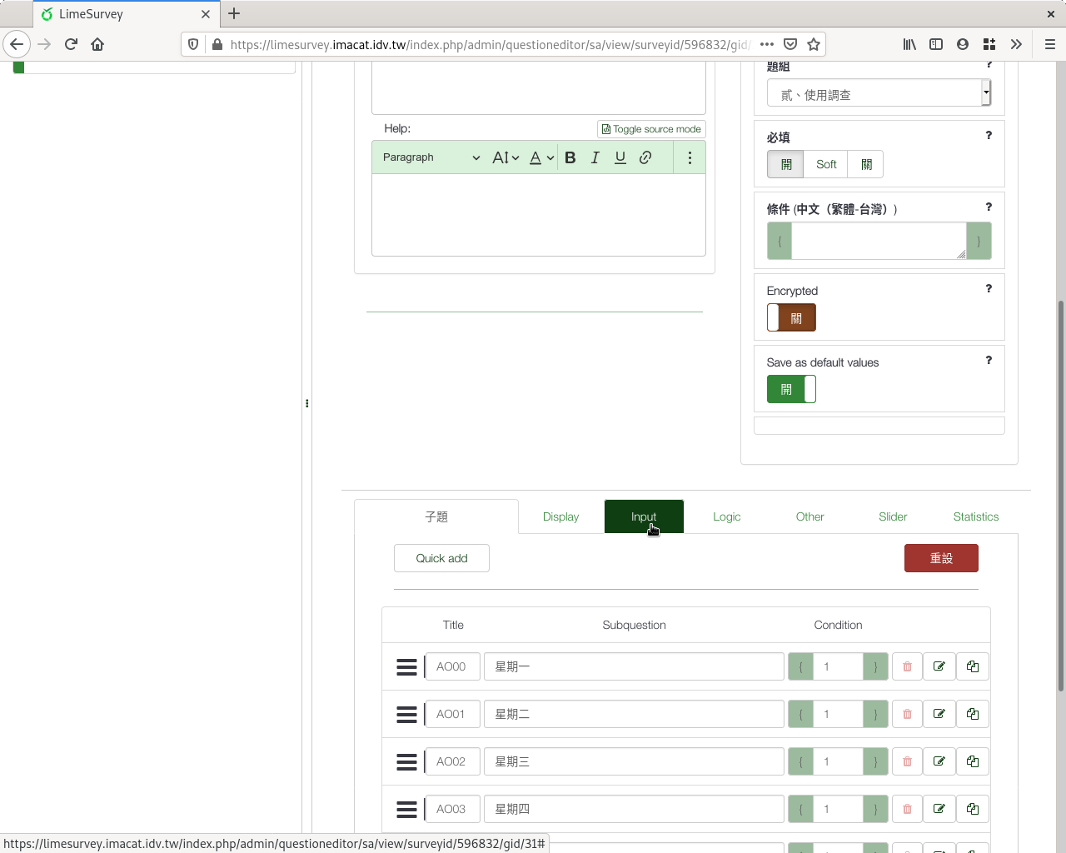The height and width of the screenshot is (853, 1066).
Task: Delete subquestion AO03 with trash icon
Action: [908, 809]
